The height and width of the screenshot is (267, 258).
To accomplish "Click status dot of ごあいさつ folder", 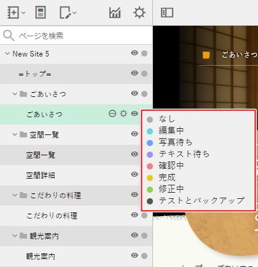I will tap(144, 94).
